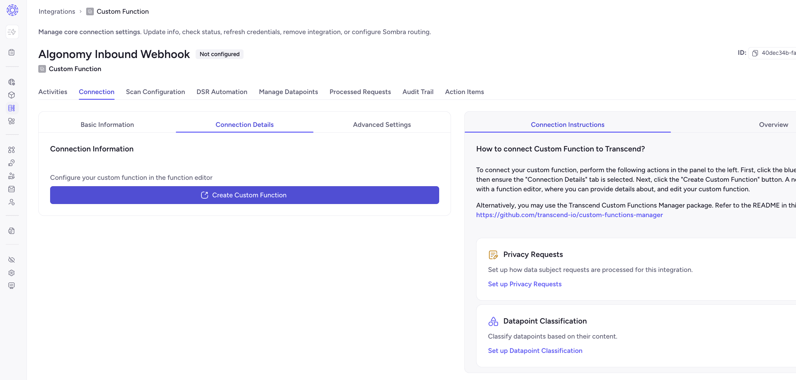Select the Connection tab
Viewport: 796px width, 380px height.
pos(96,92)
